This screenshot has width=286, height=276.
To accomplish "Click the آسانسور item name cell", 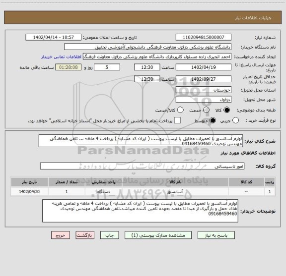I will (175, 192).
